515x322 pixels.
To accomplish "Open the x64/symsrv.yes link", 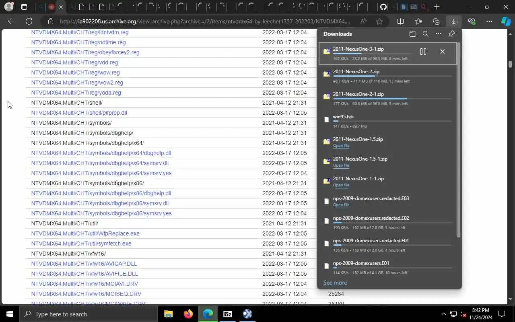I will (x=101, y=173).
